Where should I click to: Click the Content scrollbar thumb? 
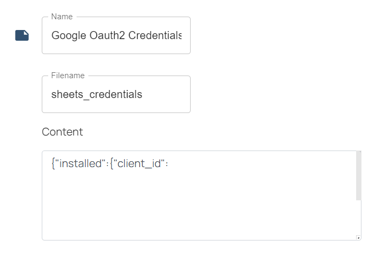pos(358,176)
